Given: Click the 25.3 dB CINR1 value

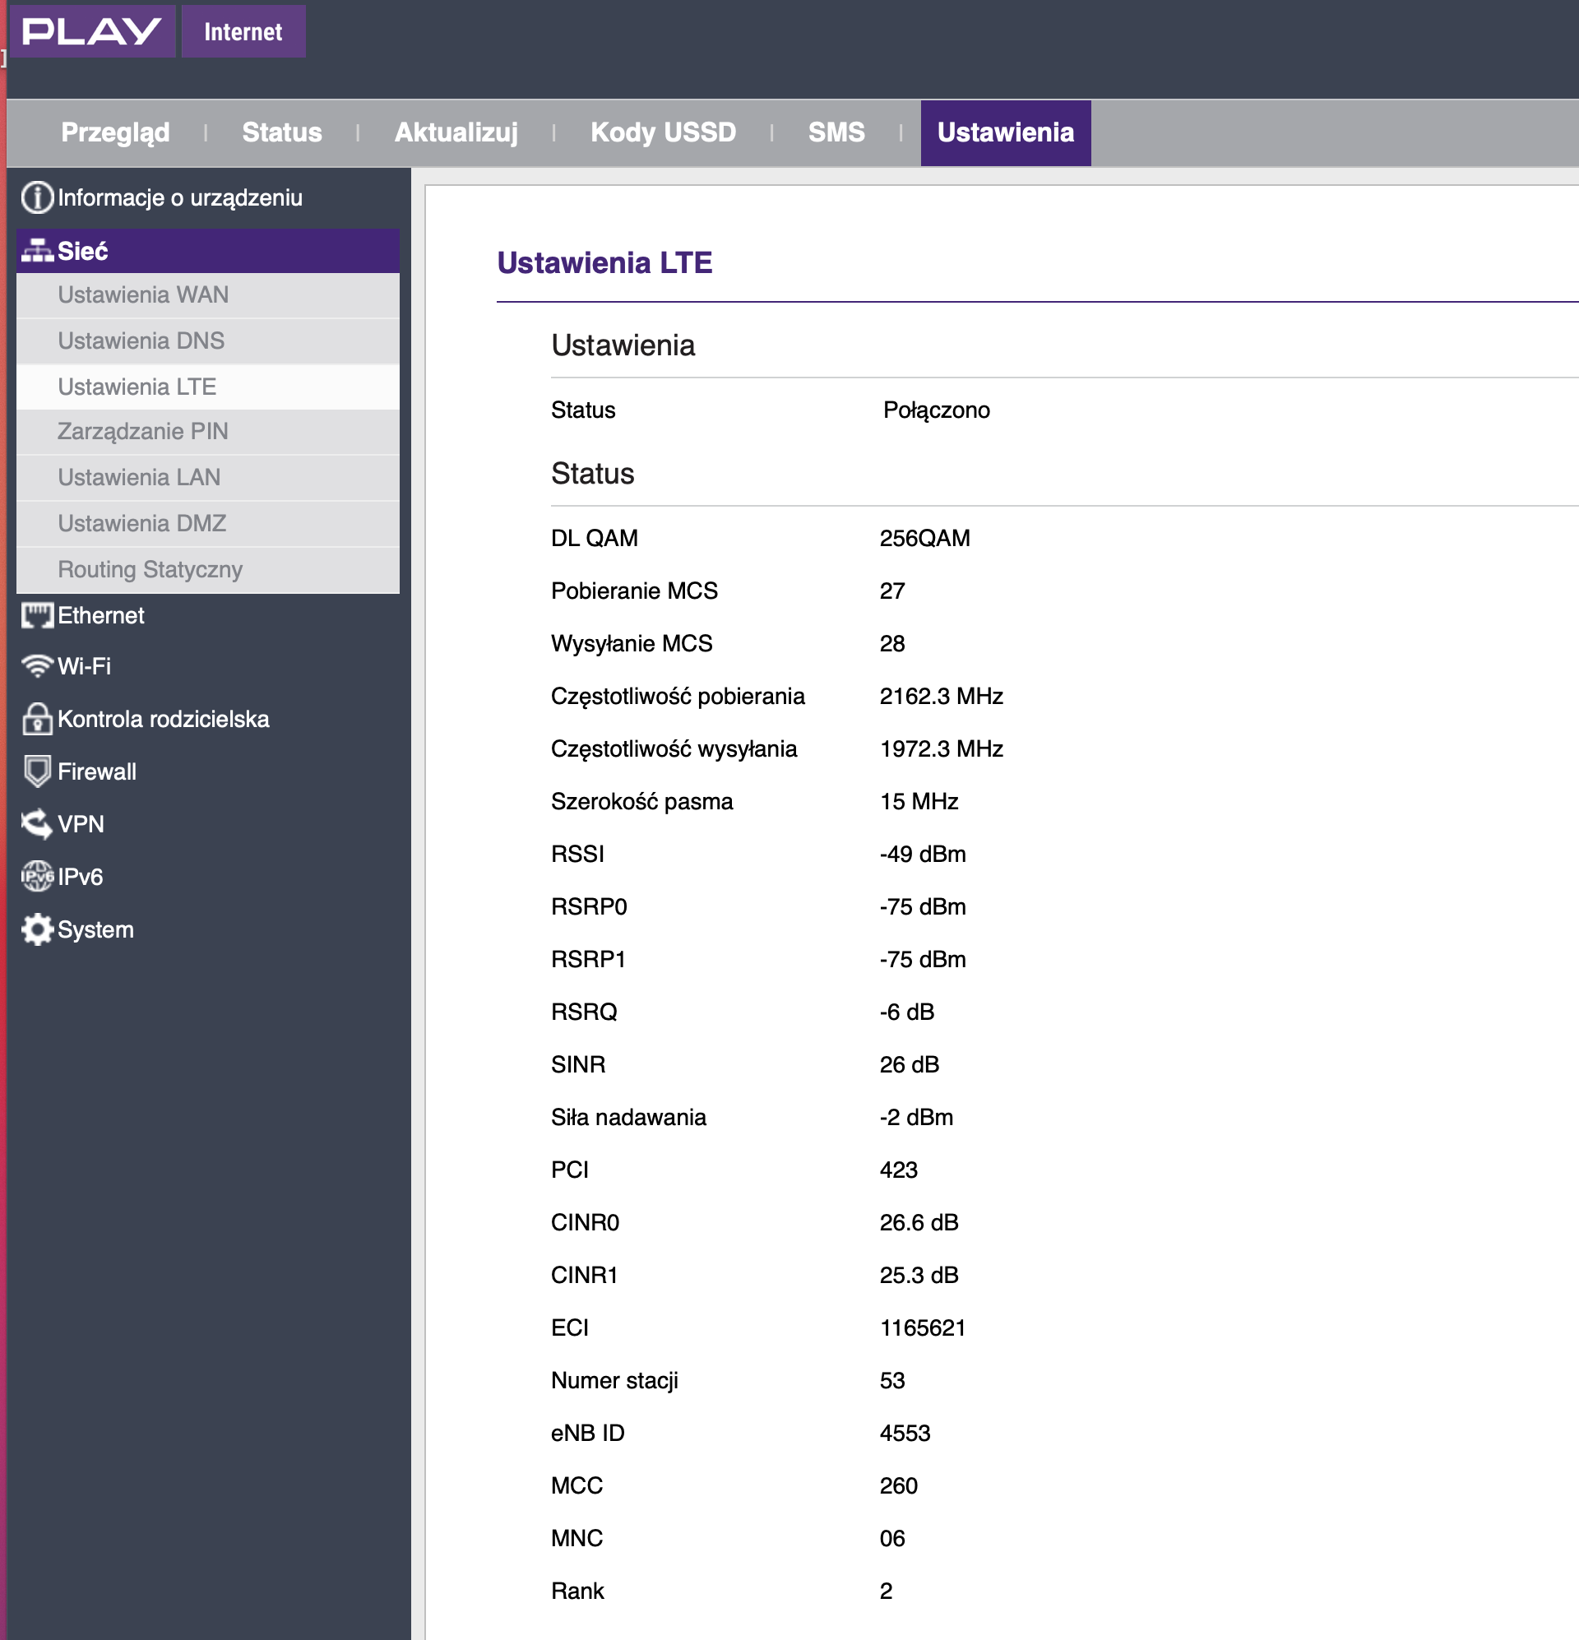Looking at the screenshot, I should tap(919, 1276).
